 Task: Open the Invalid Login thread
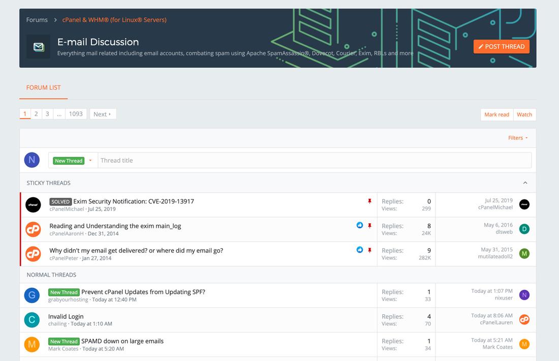coord(66,316)
